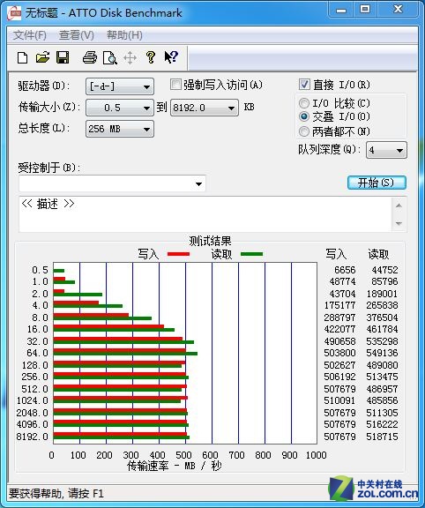Click the 8192.0 row label in chart
Viewport: 425px width, 508px height.
coord(32,437)
